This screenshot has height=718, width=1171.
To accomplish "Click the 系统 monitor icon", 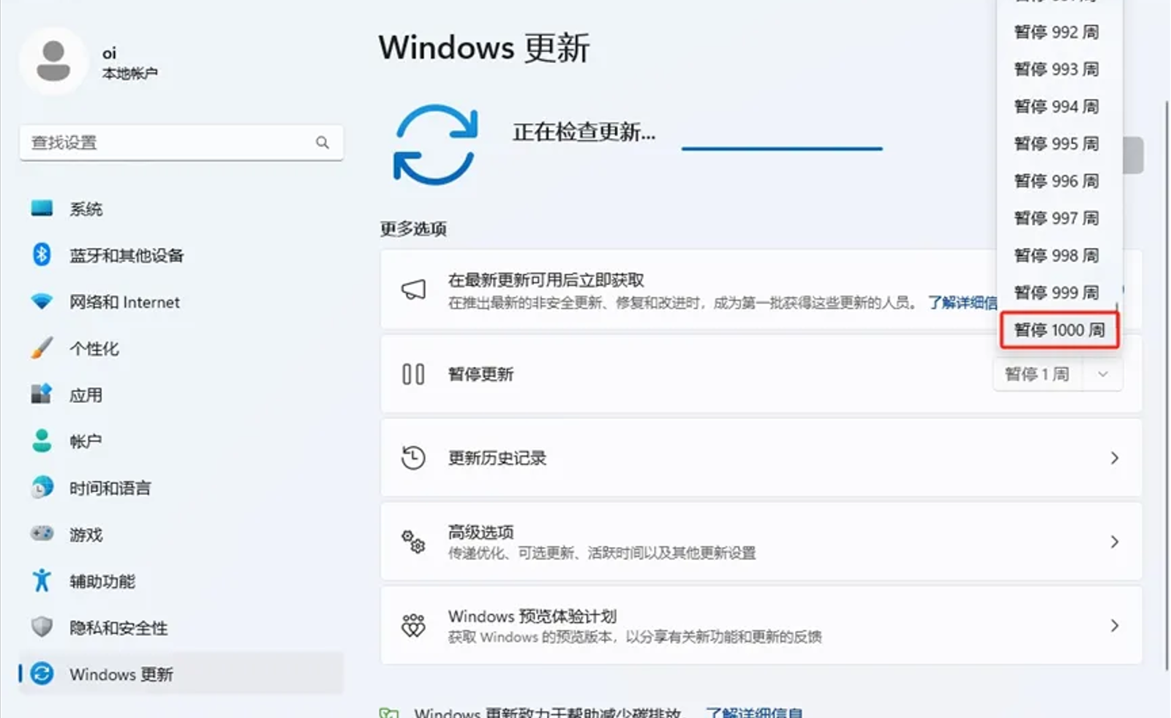I will tap(42, 208).
